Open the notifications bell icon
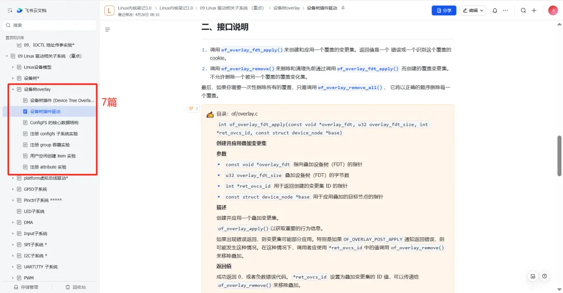The image size is (563, 293). click(495, 10)
